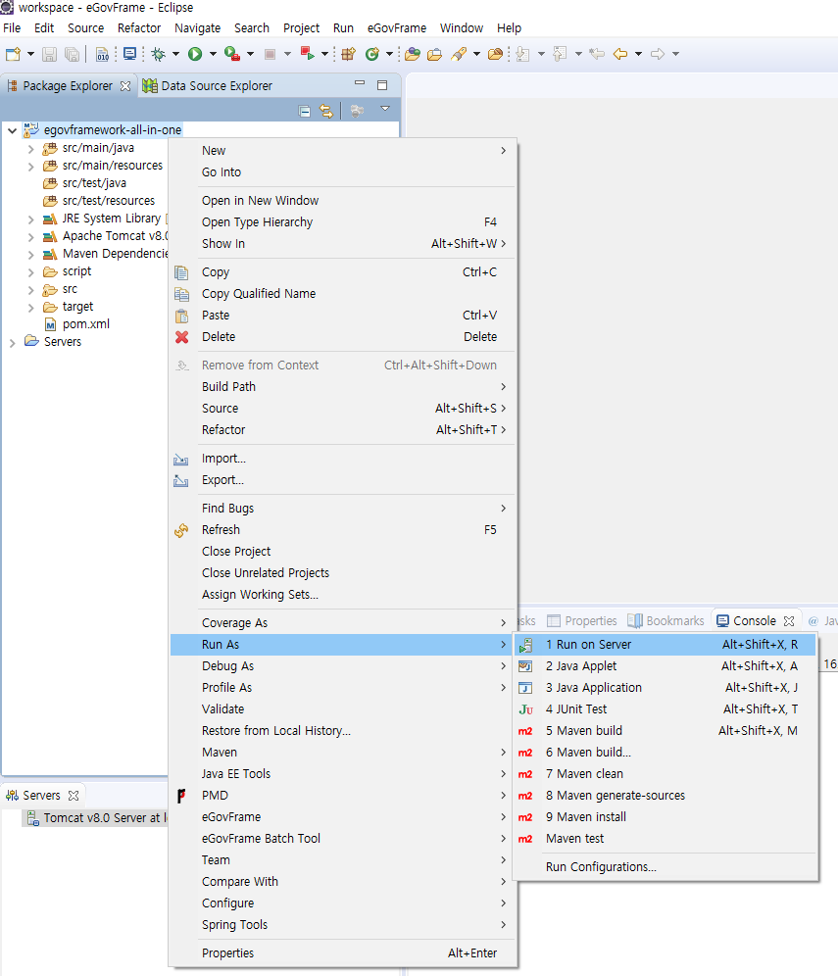Click the Save icon in toolbar
The width and height of the screenshot is (838, 976).
pos(49,54)
